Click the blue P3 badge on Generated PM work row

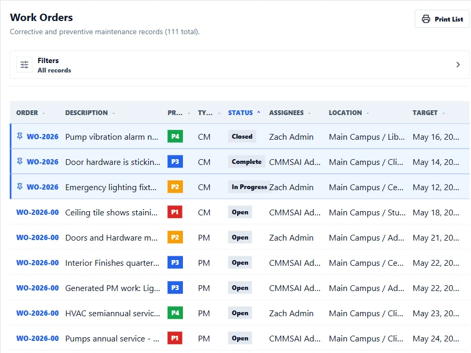point(175,287)
